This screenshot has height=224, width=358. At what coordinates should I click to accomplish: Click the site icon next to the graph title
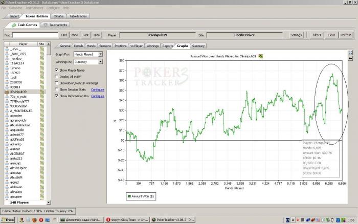[261, 56]
